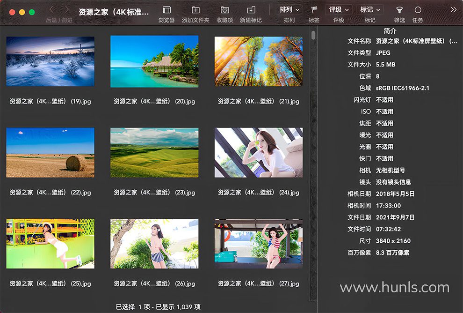Open the Favorites (收藏项) icon
The image size is (463, 313).
click(x=224, y=10)
